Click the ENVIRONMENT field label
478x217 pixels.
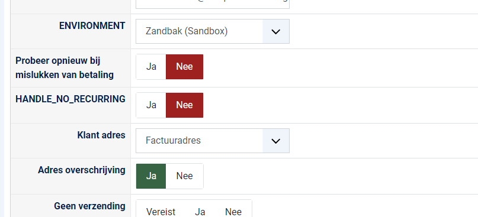pyautogui.click(x=92, y=26)
